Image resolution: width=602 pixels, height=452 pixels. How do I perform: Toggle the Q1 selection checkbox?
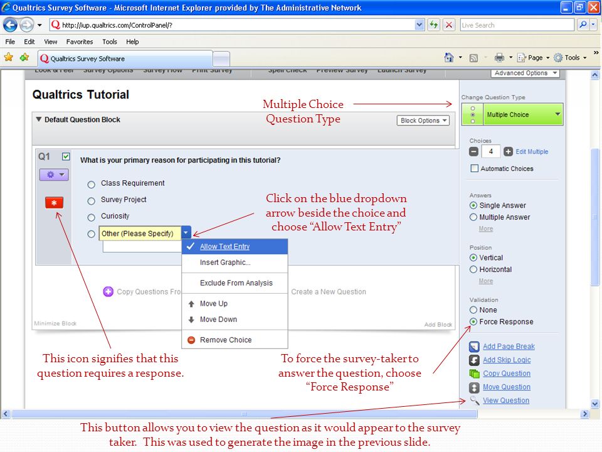[x=66, y=156]
